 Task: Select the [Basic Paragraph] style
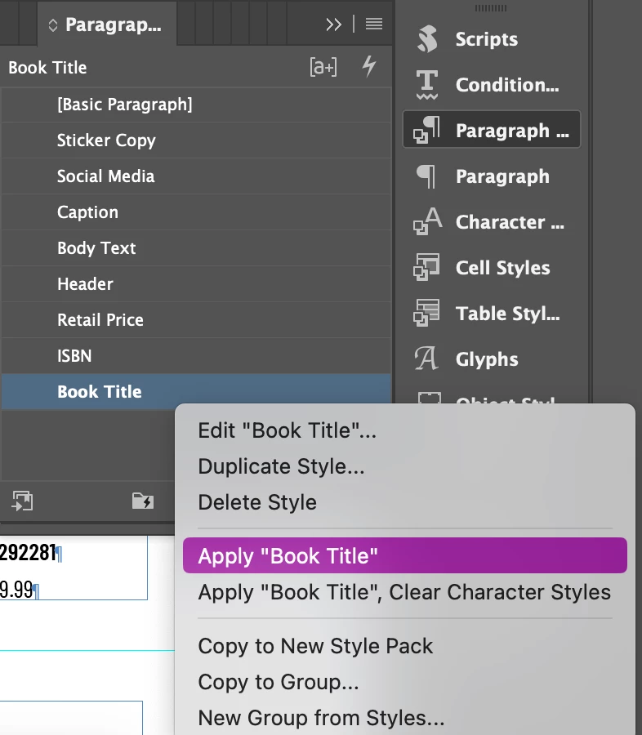pyautogui.click(x=196, y=105)
